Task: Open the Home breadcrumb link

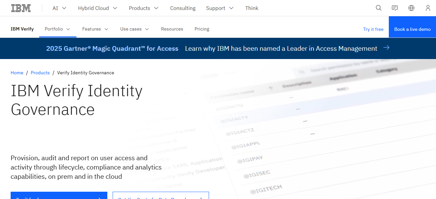Action: pyautogui.click(x=17, y=73)
